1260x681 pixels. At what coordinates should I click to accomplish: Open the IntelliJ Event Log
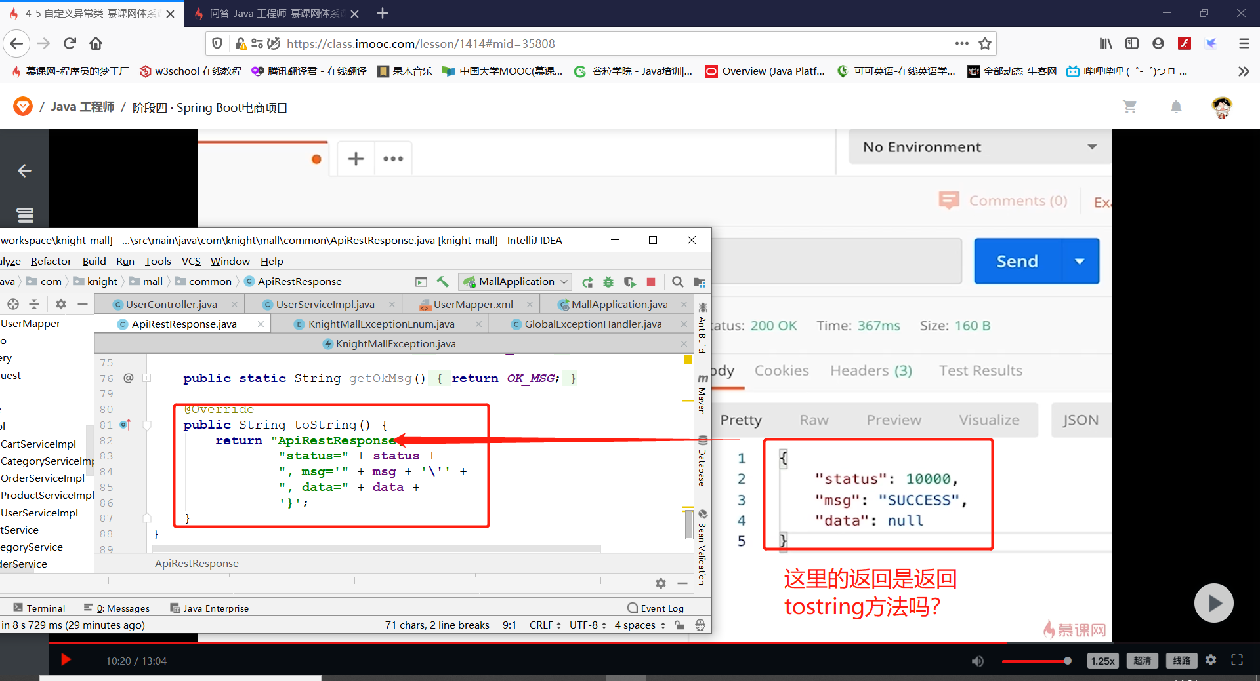(x=655, y=608)
